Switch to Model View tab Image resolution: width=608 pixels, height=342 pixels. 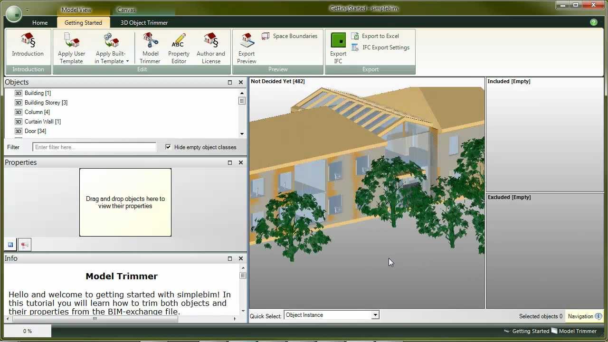76,10
